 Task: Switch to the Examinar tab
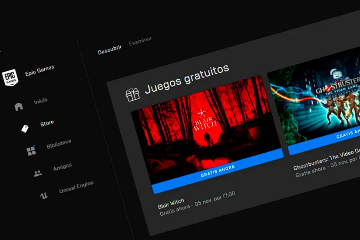click(140, 41)
